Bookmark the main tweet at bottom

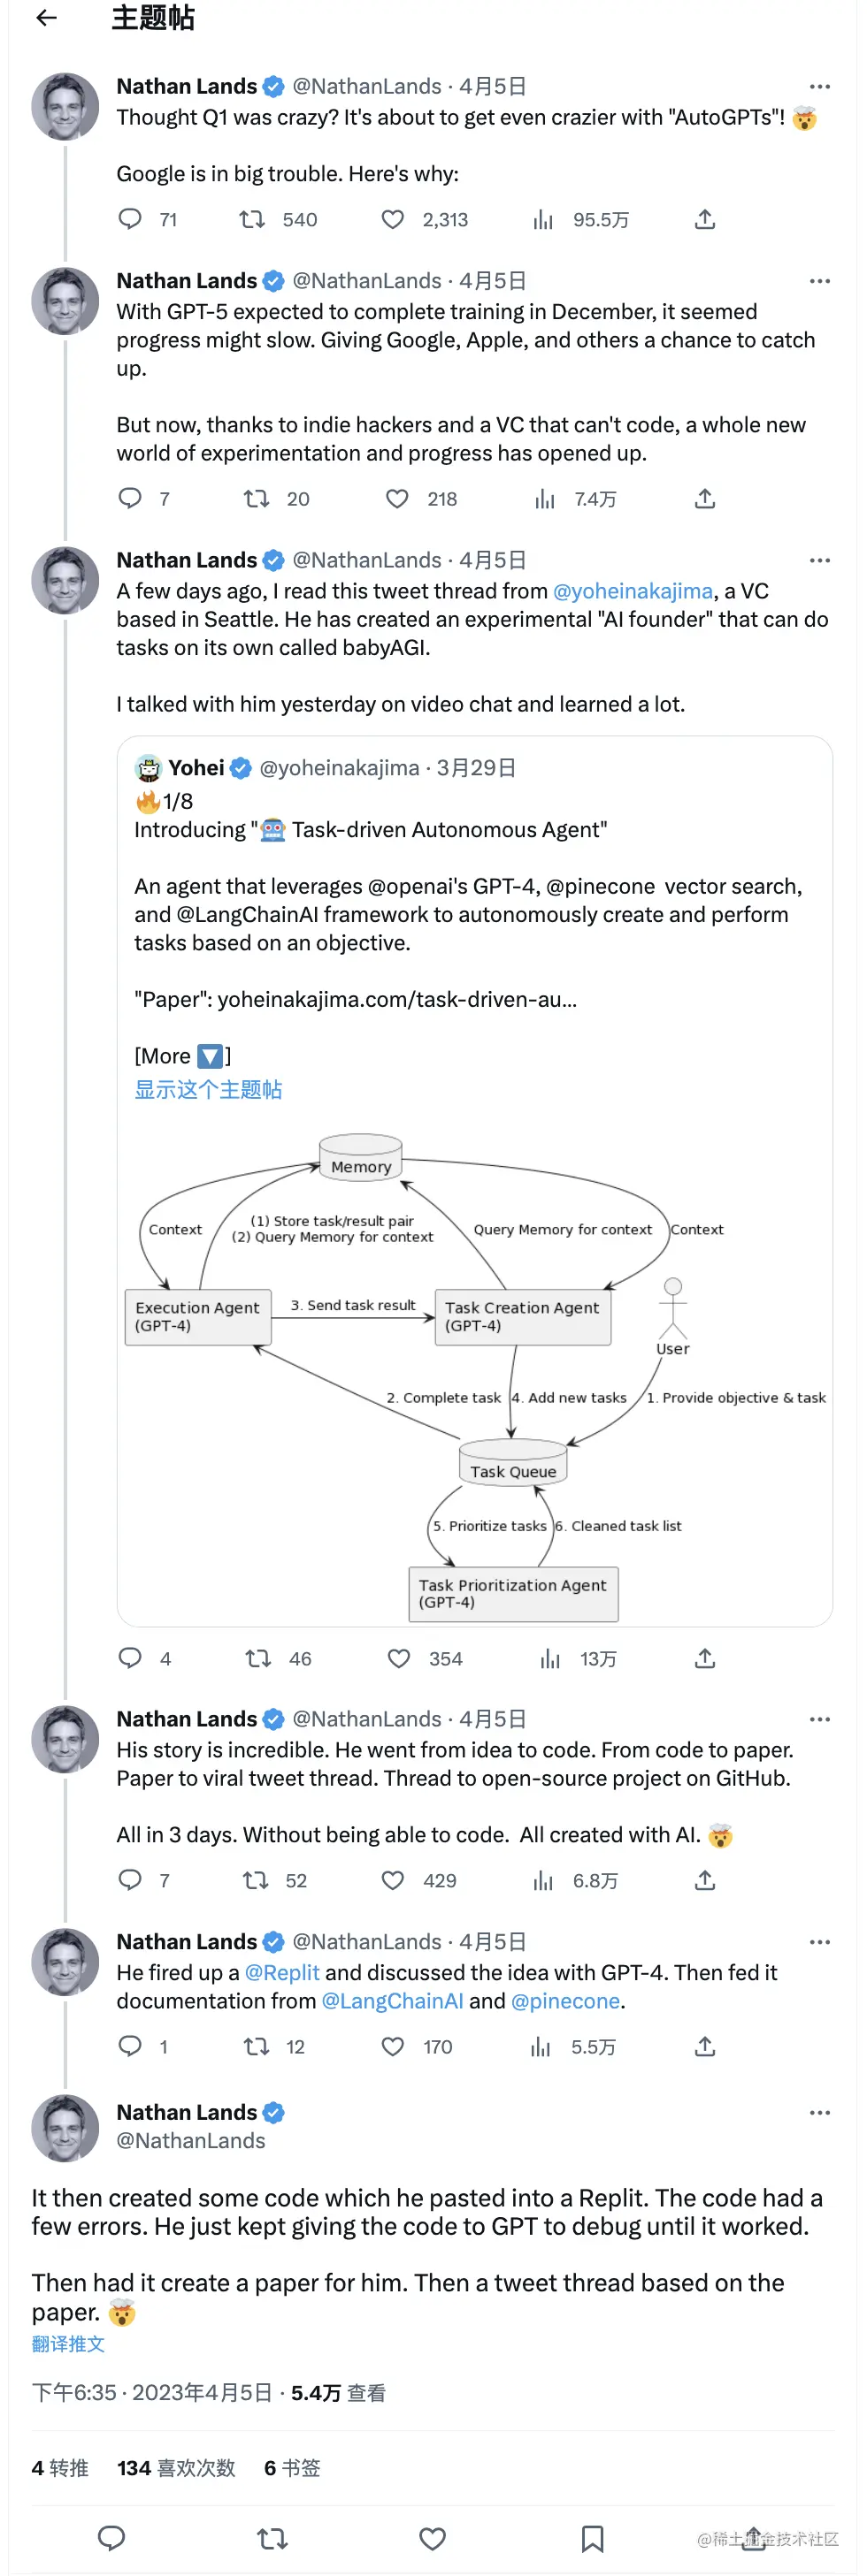tap(593, 2538)
